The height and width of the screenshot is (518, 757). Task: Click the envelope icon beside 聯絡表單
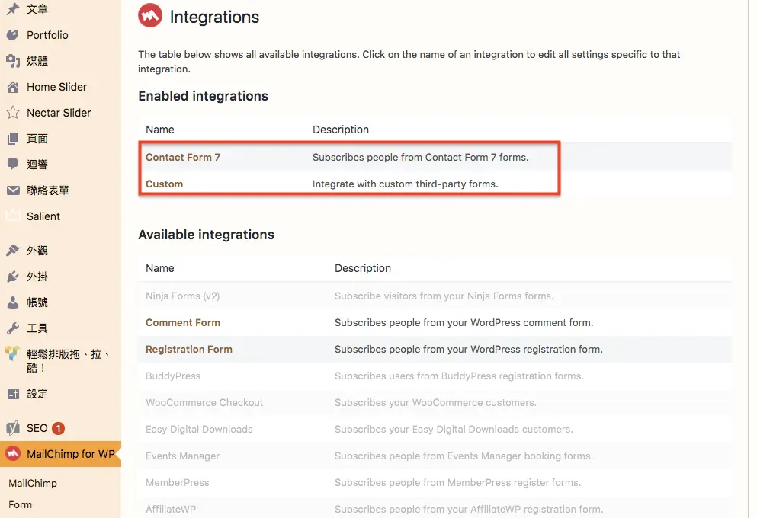[13, 190]
